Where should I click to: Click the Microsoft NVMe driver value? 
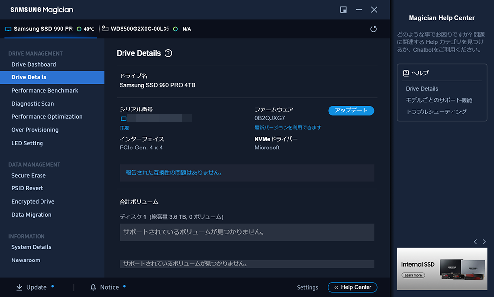[267, 148]
